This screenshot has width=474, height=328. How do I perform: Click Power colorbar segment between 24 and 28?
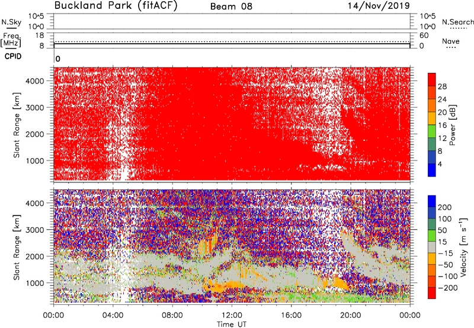432,92
